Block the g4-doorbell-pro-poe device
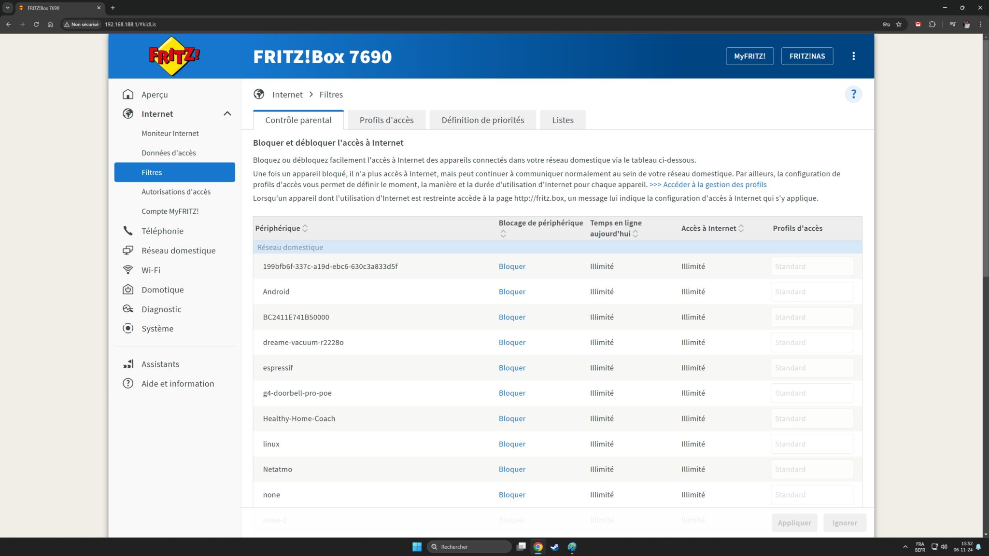This screenshot has width=989, height=556. (512, 393)
